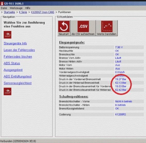
Task: Open the ABS Status link
Action: click(12, 63)
